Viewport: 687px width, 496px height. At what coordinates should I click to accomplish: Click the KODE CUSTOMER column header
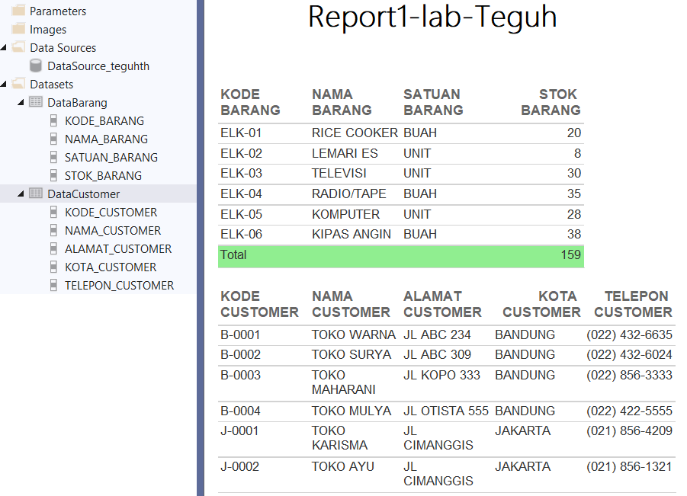coord(259,304)
